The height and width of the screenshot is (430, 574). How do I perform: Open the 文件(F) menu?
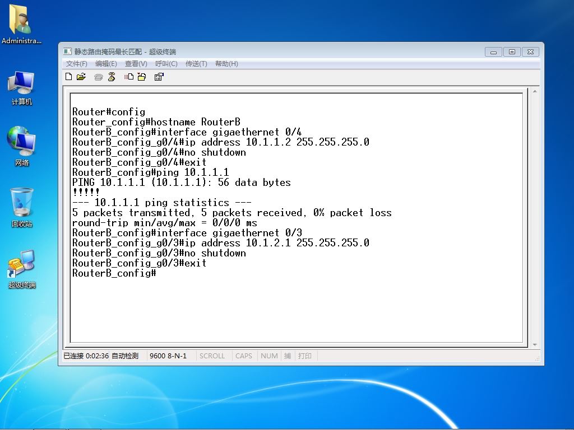76,64
